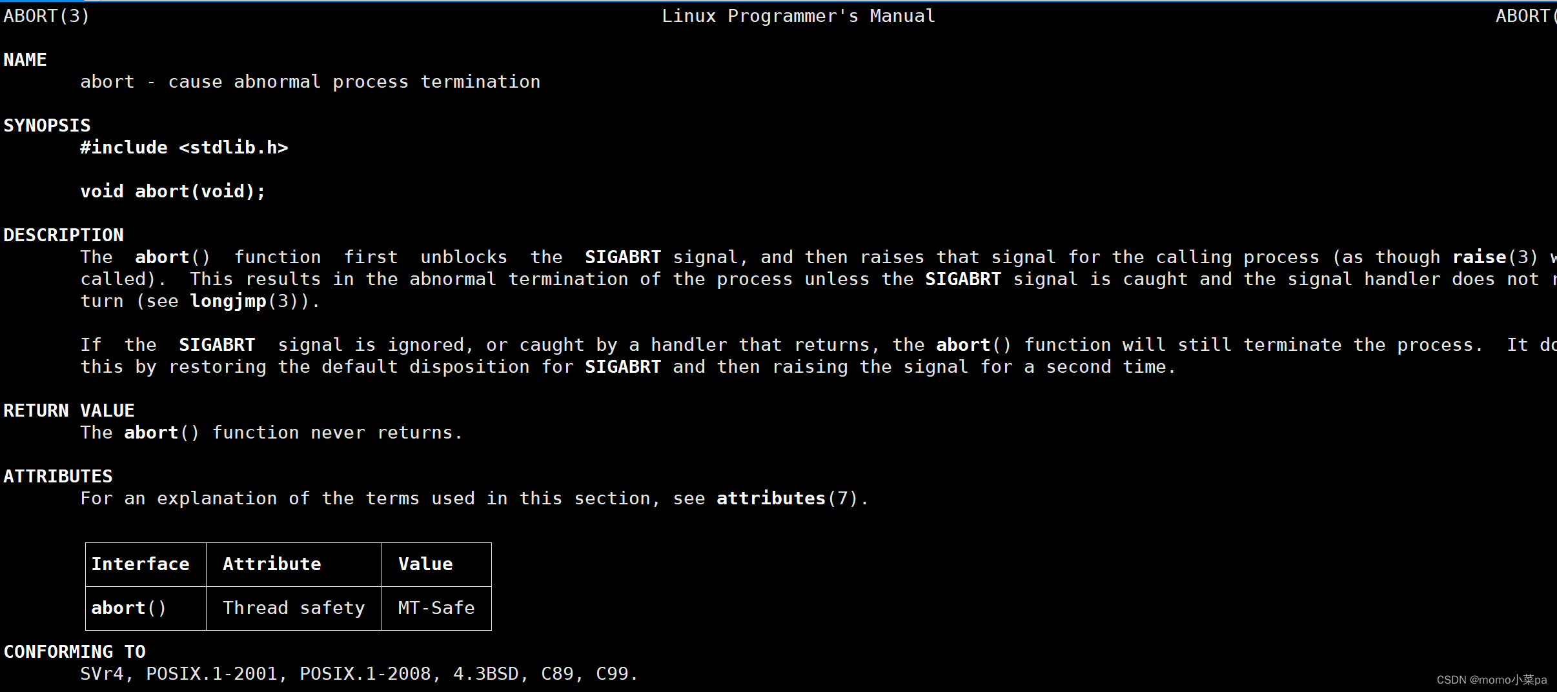Click the CSDN @momo watermark text
This screenshot has width=1557, height=692.
[1492, 680]
